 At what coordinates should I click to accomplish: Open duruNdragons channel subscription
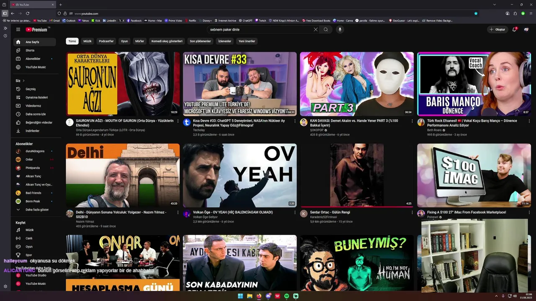coord(34,151)
